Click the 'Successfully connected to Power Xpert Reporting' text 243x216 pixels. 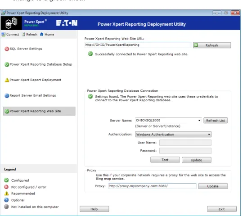142,54
